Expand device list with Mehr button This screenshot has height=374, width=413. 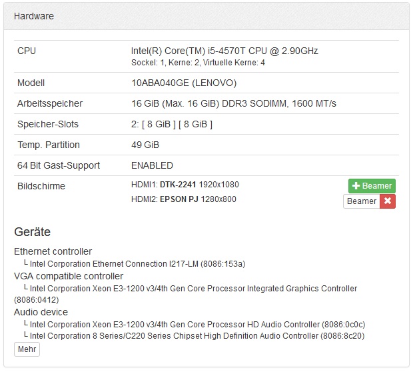coord(27,349)
